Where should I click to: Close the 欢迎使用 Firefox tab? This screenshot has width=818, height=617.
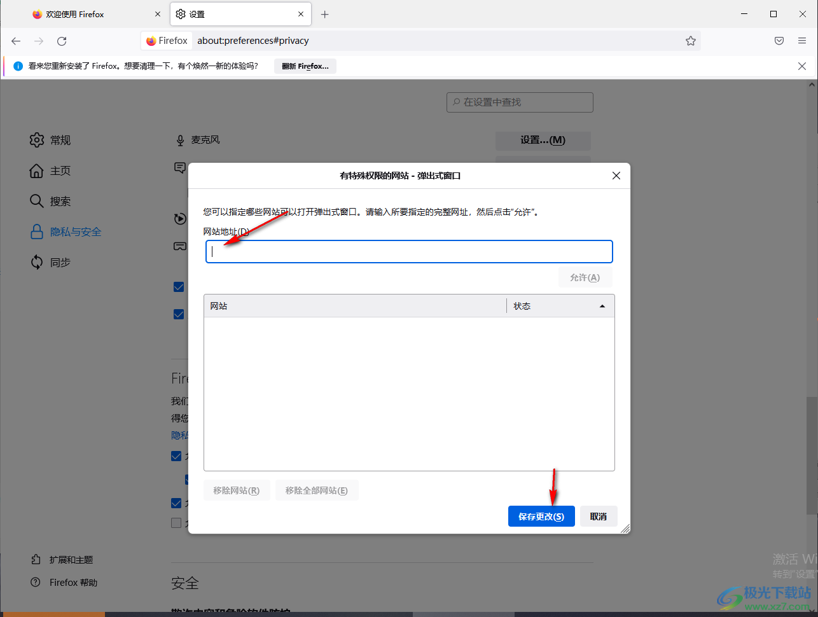[158, 14]
